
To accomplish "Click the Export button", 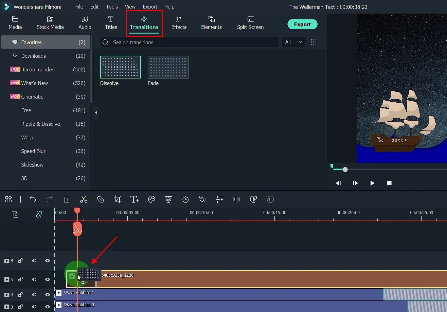I will (x=302, y=24).
